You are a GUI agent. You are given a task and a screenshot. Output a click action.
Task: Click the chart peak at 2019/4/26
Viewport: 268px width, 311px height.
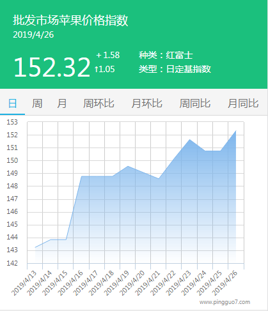(236, 131)
